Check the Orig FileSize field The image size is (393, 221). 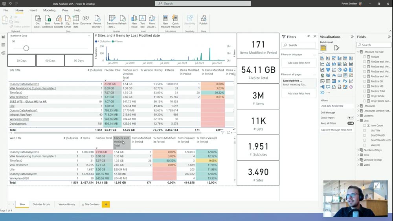pos(364,96)
